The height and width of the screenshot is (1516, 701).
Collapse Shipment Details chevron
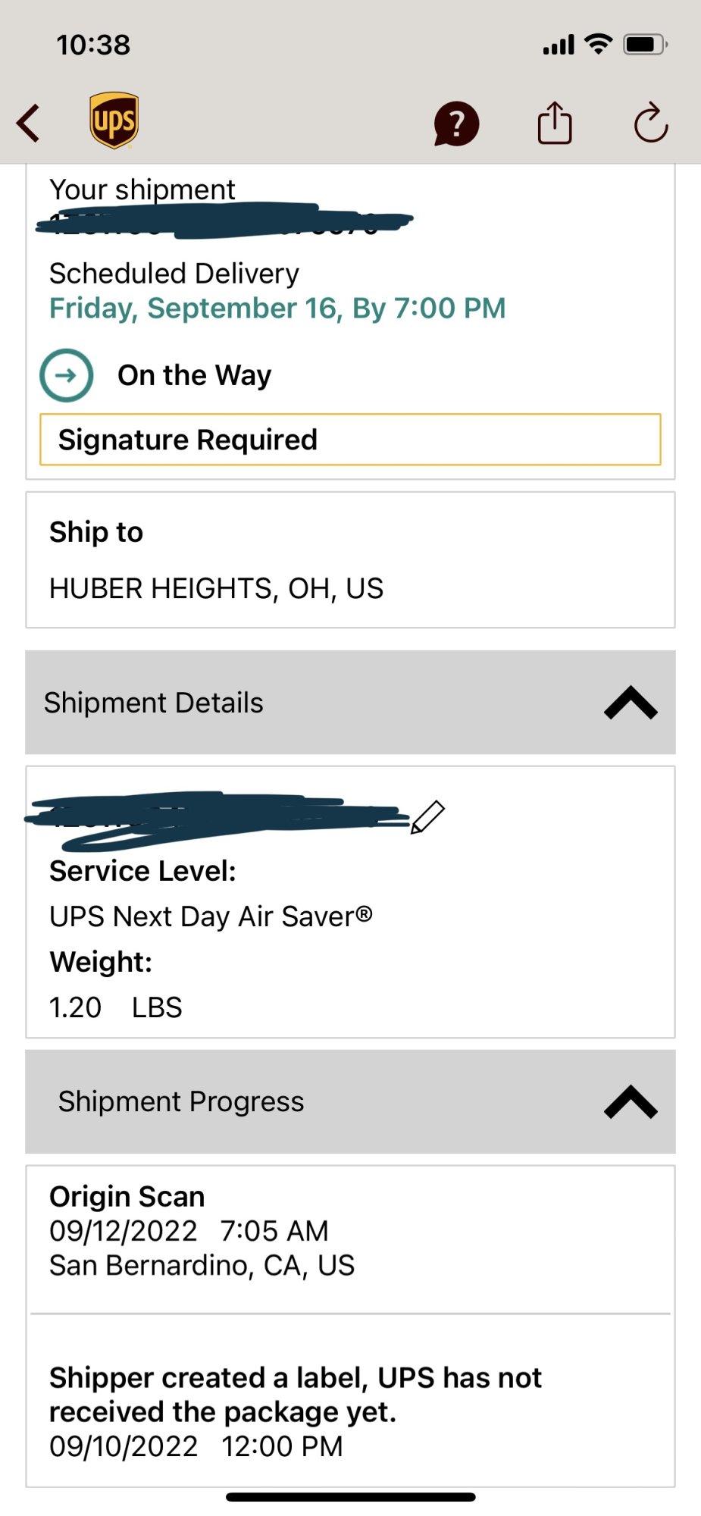click(631, 703)
